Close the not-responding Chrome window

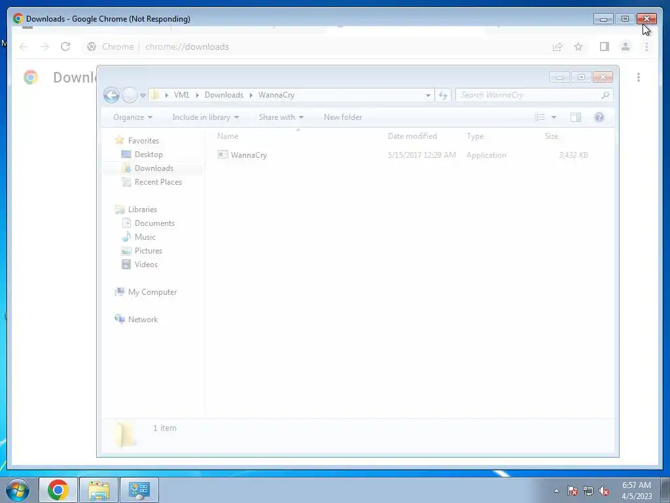coord(646,19)
